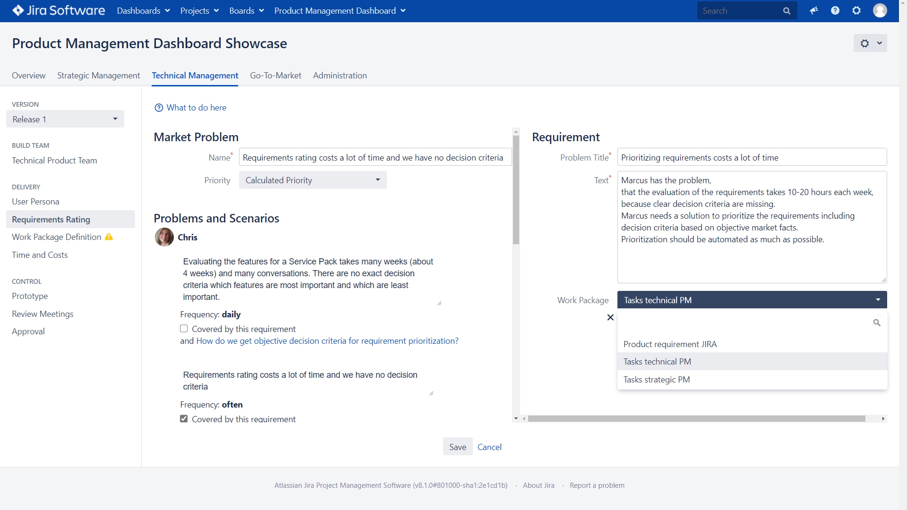The image size is (907, 510).
Task: Uncheck "Covered by this requirement" under often frequency
Action: point(184,418)
